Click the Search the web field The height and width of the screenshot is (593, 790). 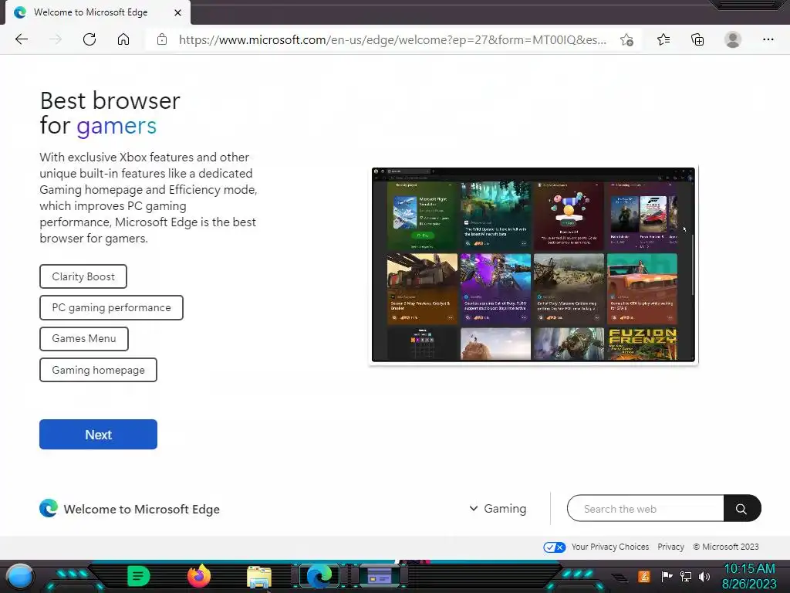click(x=646, y=508)
